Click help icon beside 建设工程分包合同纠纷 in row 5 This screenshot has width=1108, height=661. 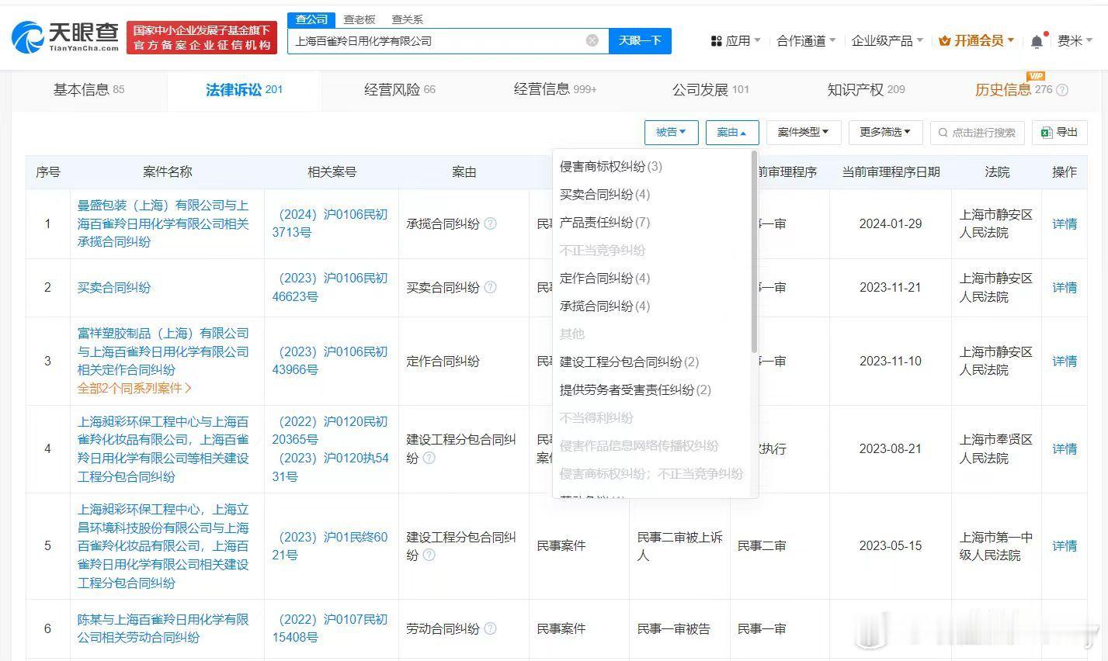pos(429,555)
